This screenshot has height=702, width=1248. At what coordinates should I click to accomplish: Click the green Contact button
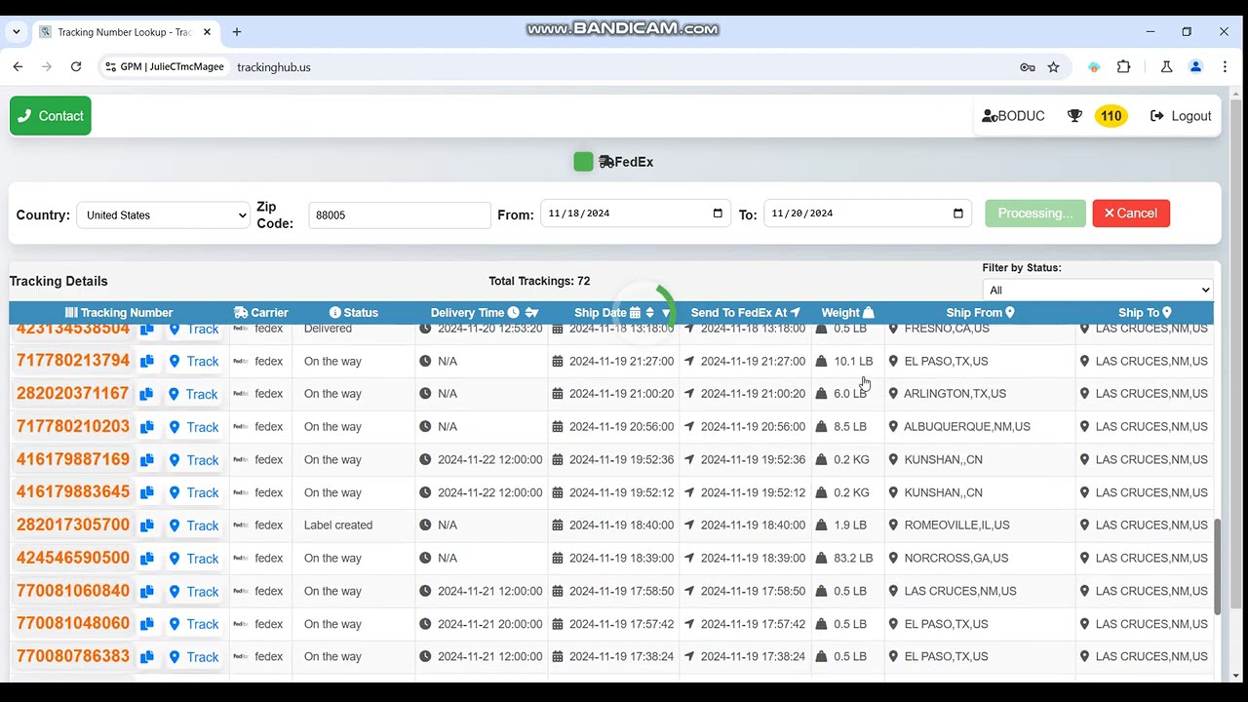(x=51, y=116)
